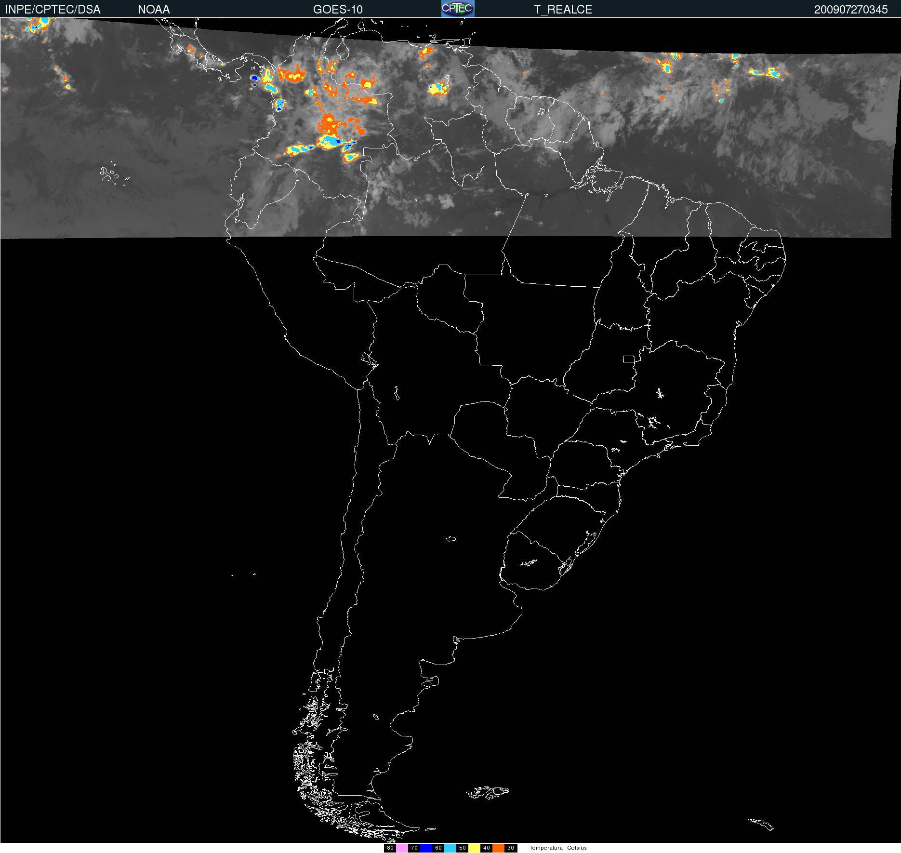Click the CPTEC logo in the header
Screen dimensions: 901x853
click(x=458, y=9)
